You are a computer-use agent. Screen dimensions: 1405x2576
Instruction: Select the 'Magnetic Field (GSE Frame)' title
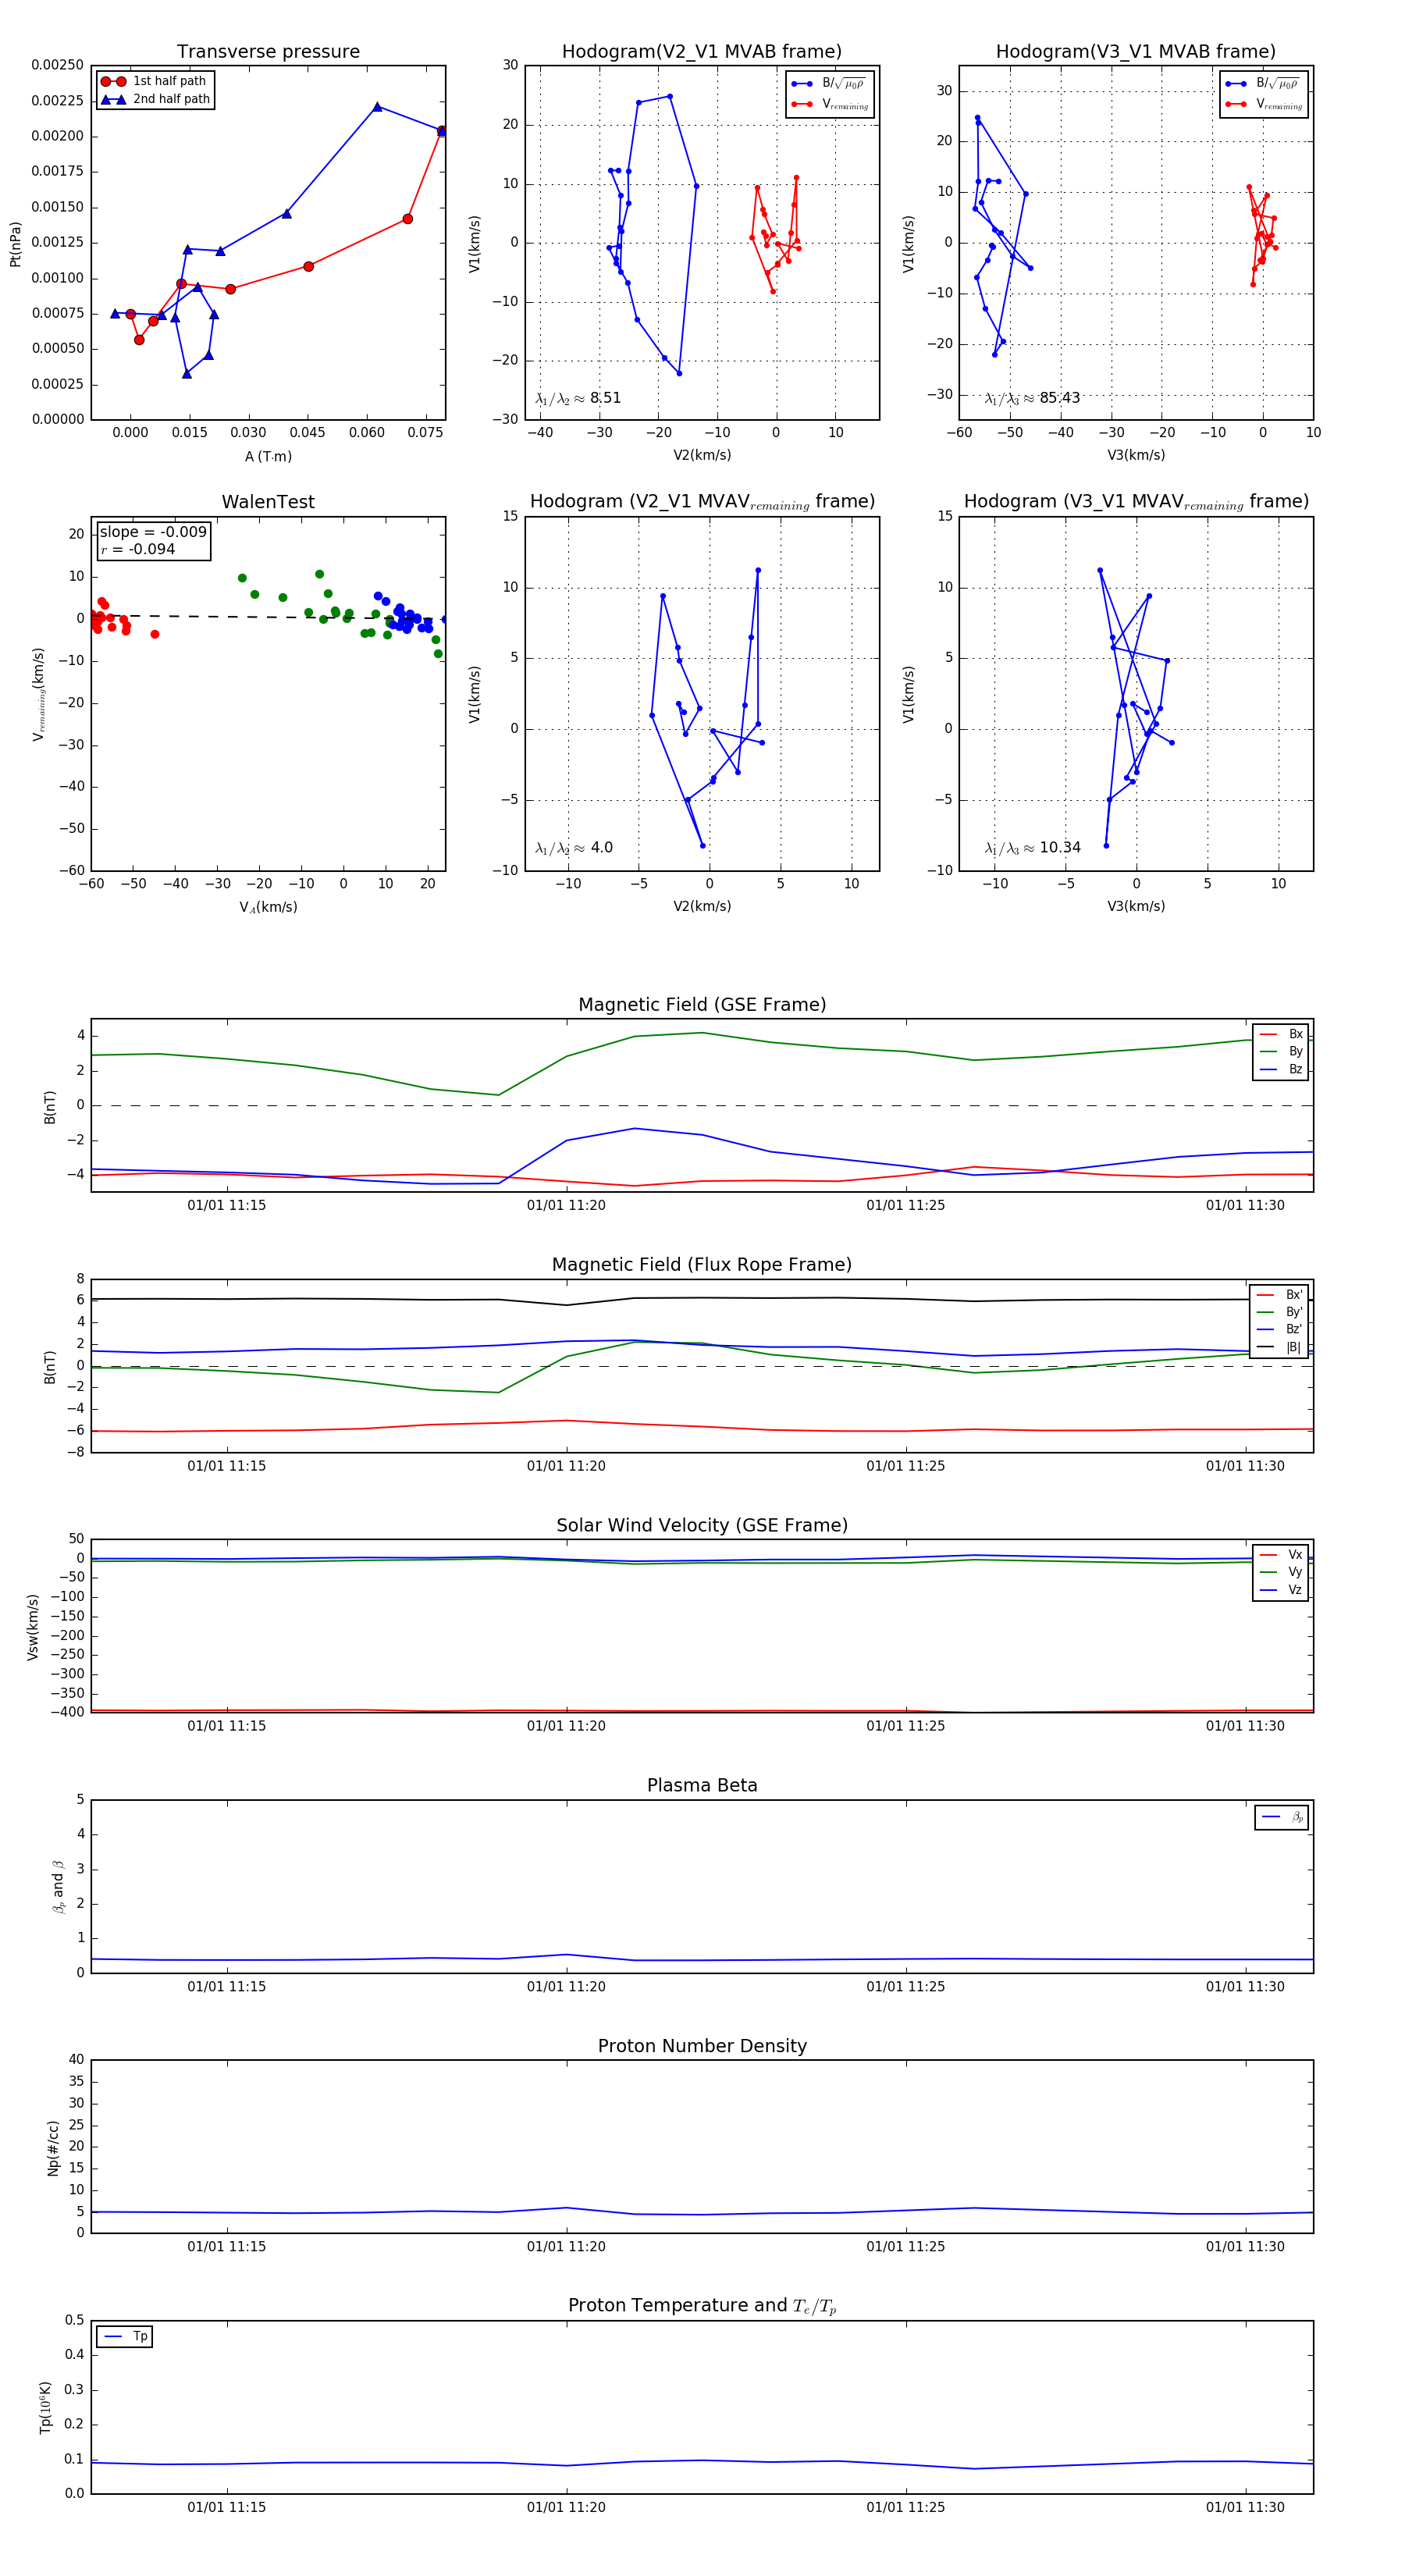(x=702, y=1005)
